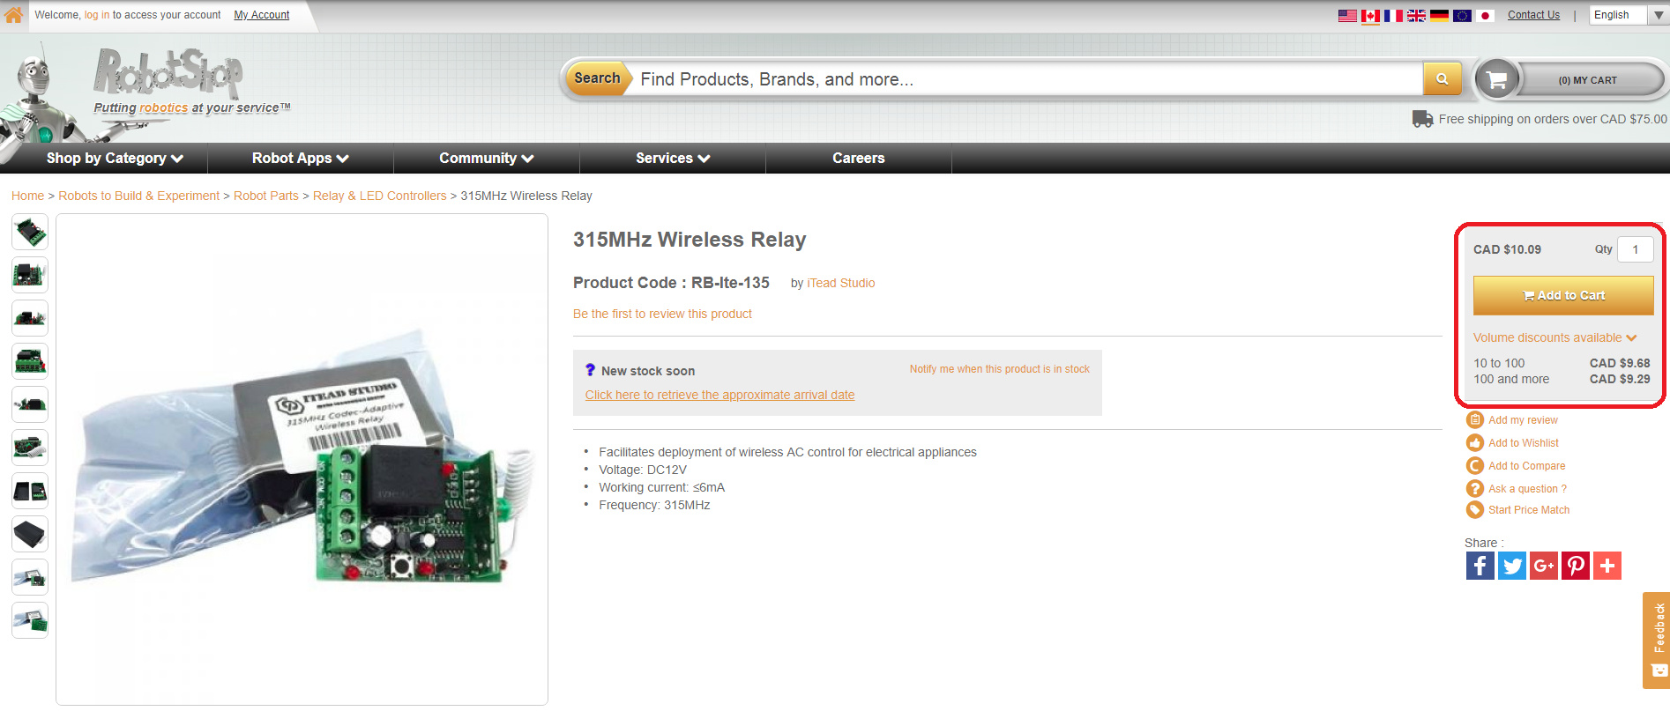Image resolution: width=1670 pixels, height=711 pixels.
Task: Click the Add to Compare icon
Action: click(1475, 466)
